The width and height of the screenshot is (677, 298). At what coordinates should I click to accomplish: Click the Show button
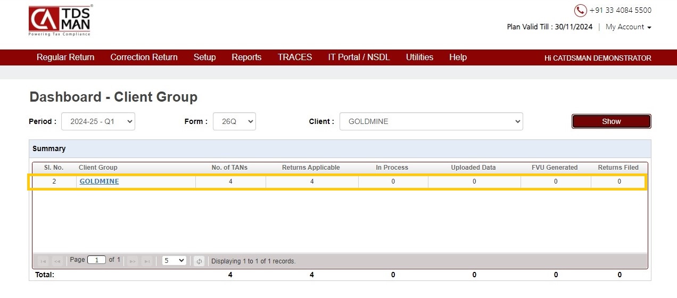click(612, 121)
